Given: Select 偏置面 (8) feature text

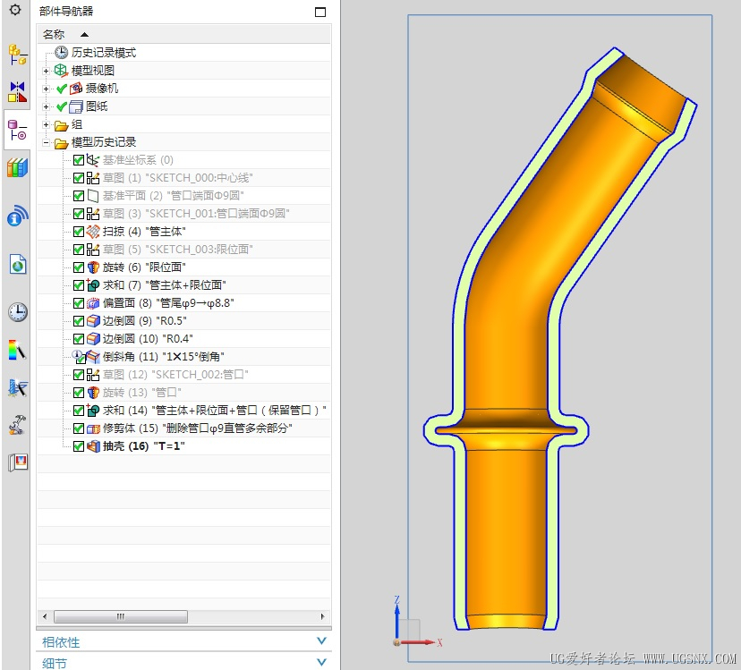Looking at the screenshot, I should tap(168, 303).
